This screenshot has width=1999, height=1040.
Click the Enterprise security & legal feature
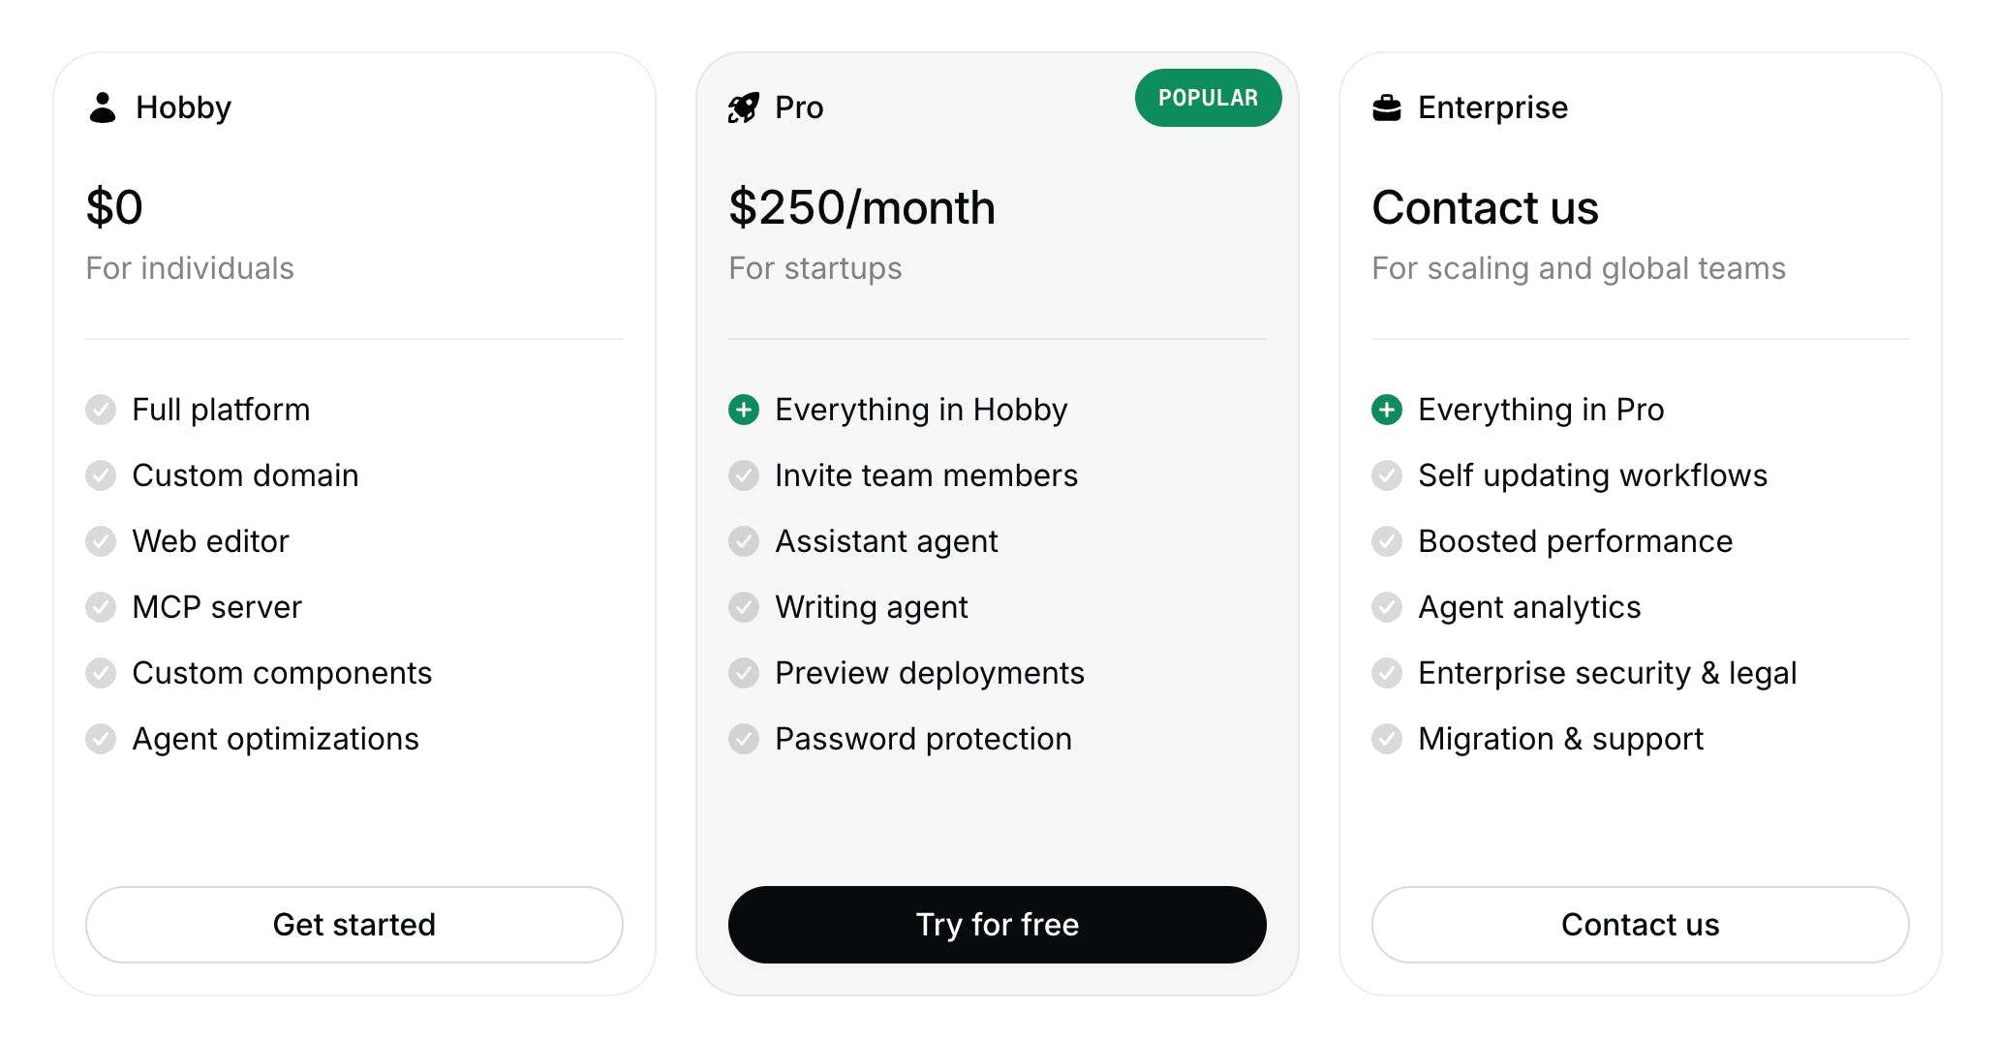pos(1607,673)
